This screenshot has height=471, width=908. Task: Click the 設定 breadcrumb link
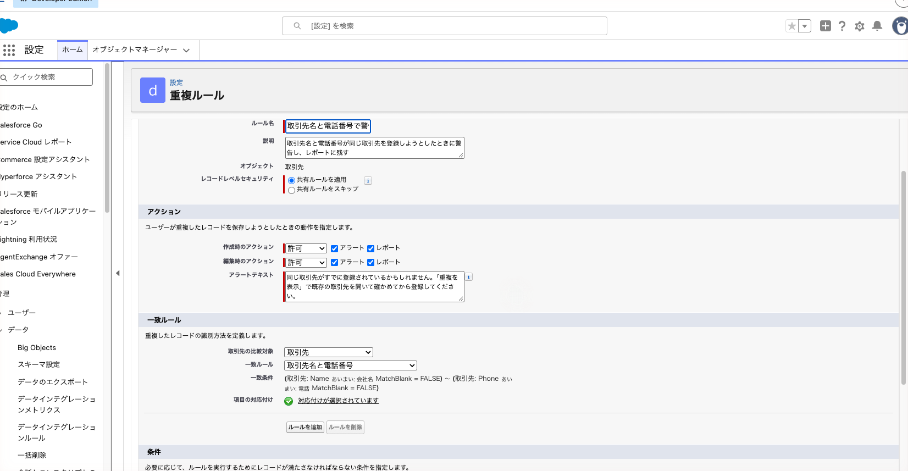[176, 82]
